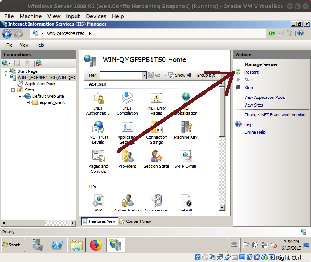
Task: Open the VirtualBox Machine menu
Action: [31, 16]
